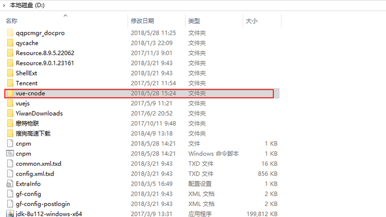Viewport: 386px width, 217px height.
Task: Select the Resource.8.9.5.22062 folder icon
Action: (10, 53)
